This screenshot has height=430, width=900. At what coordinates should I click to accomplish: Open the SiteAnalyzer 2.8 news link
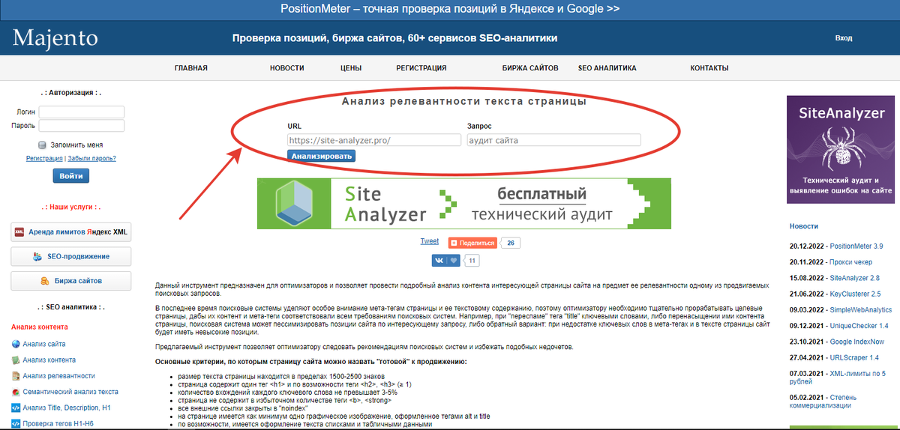[x=855, y=278]
